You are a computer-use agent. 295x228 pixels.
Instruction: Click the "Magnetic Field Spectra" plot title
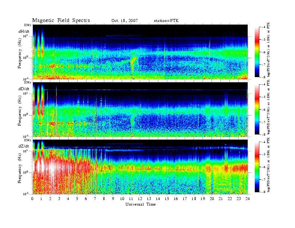[x=61, y=20]
